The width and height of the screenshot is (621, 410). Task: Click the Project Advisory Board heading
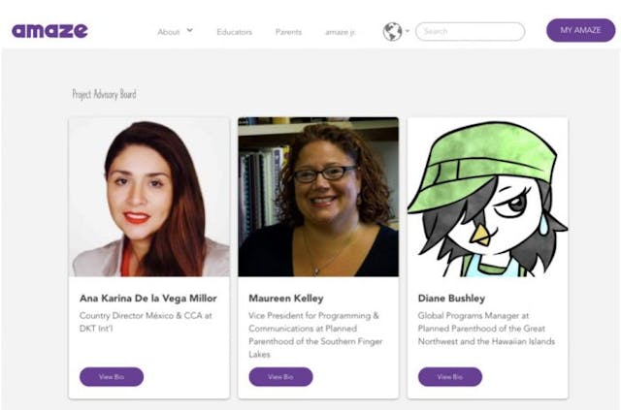pos(104,94)
